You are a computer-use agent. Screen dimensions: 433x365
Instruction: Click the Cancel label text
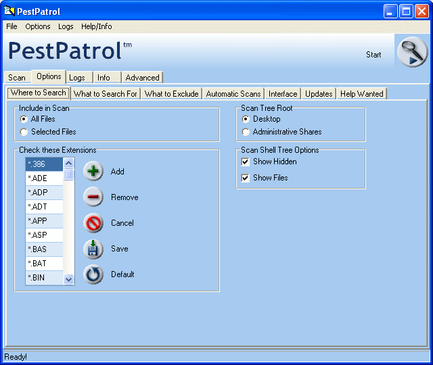point(122,223)
